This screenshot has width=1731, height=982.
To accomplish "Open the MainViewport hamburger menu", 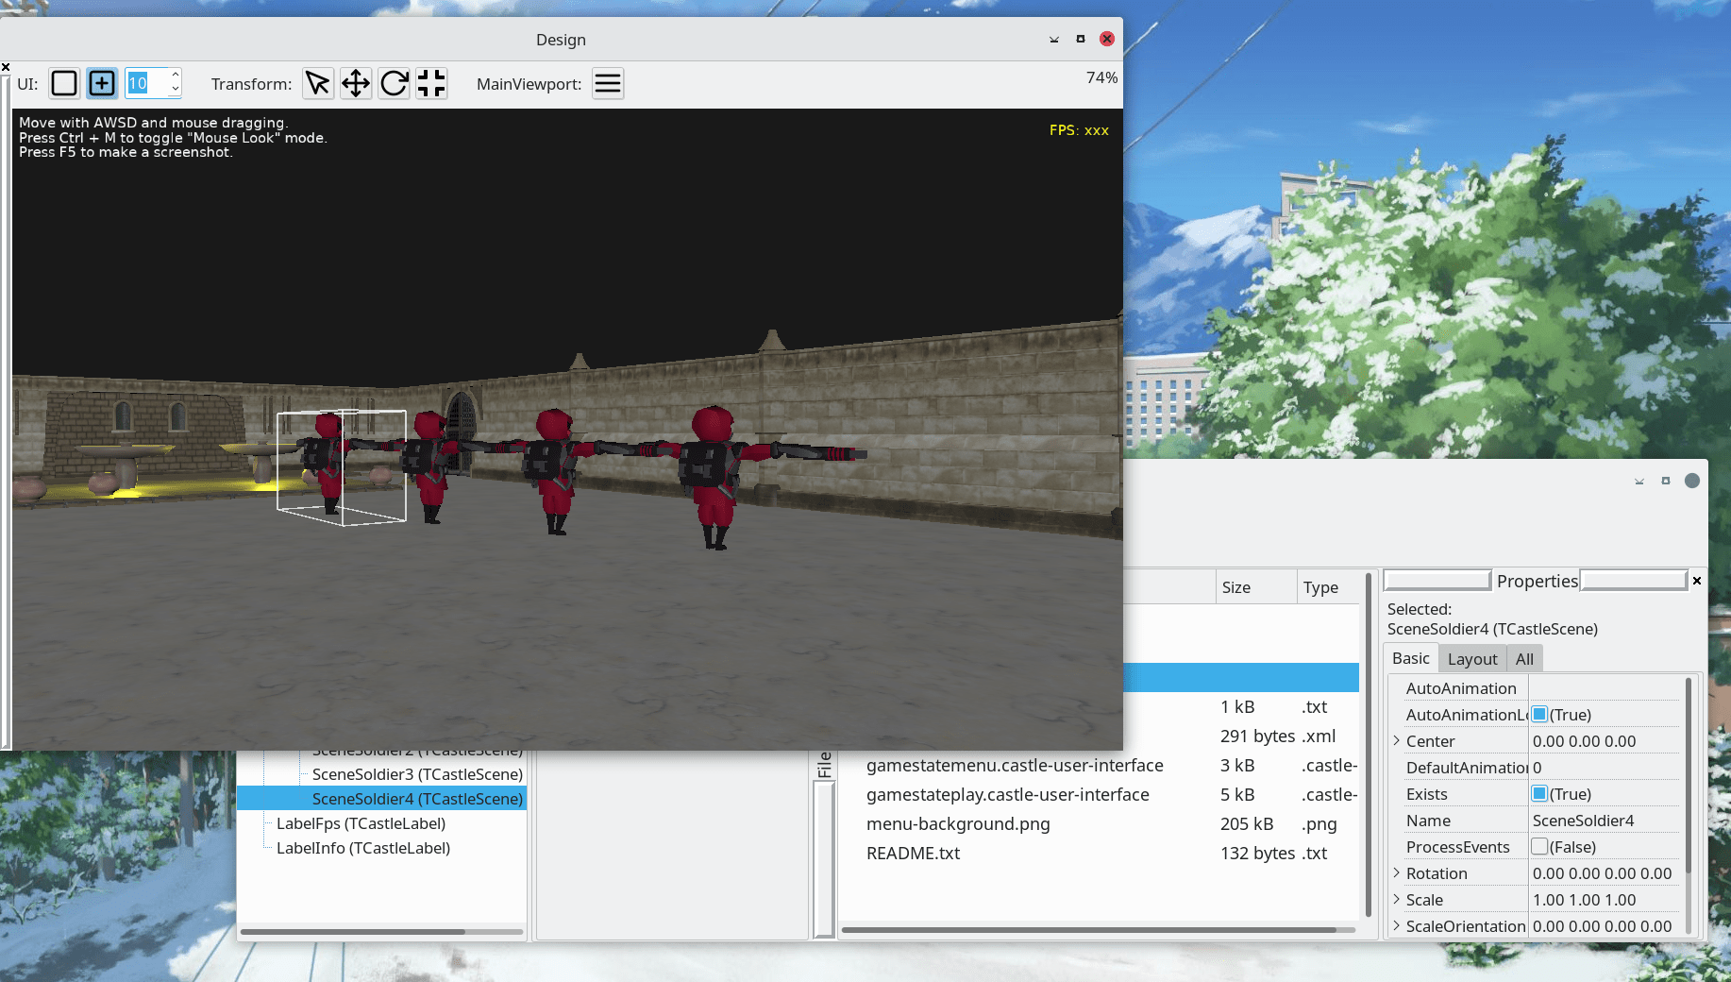I will point(608,83).
